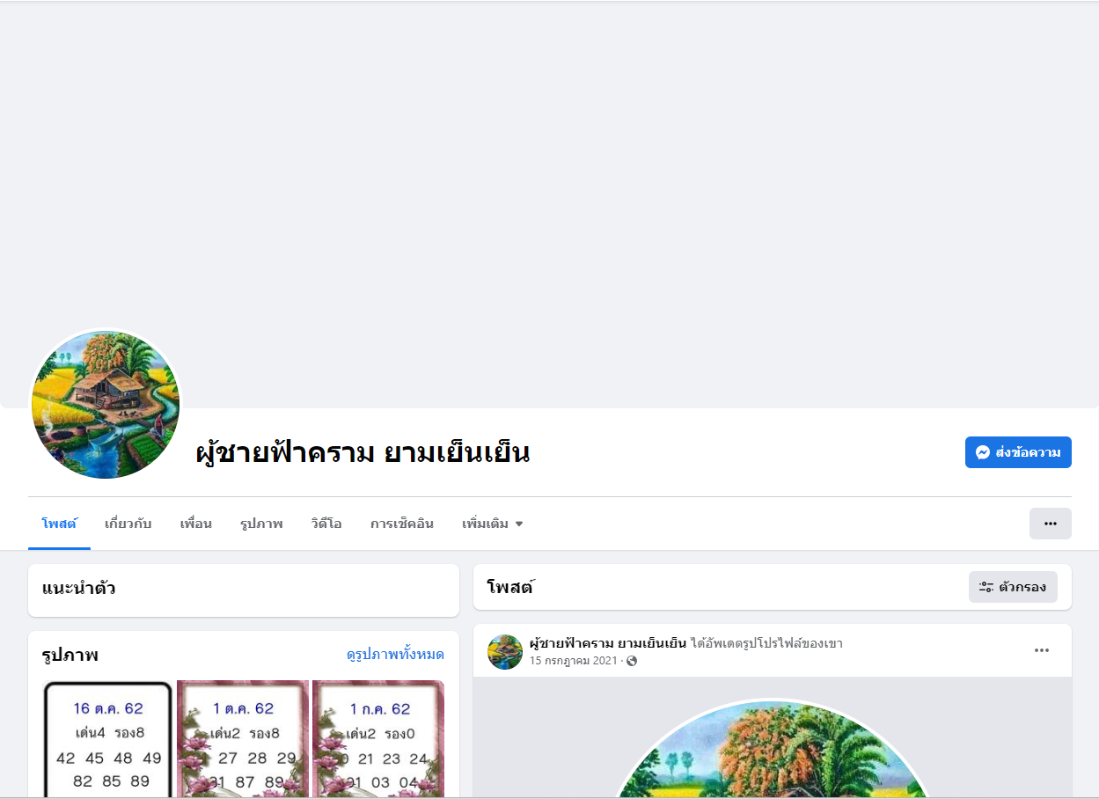Click the ดูรูปภาพทั้งหมด link
The width and height of the screenshot is (1099, 799).
[395, 655]
